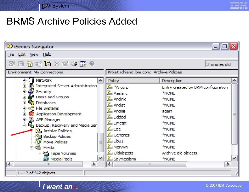
Task: Click the Archive Policies tree icon
Action: click(39, 131)
